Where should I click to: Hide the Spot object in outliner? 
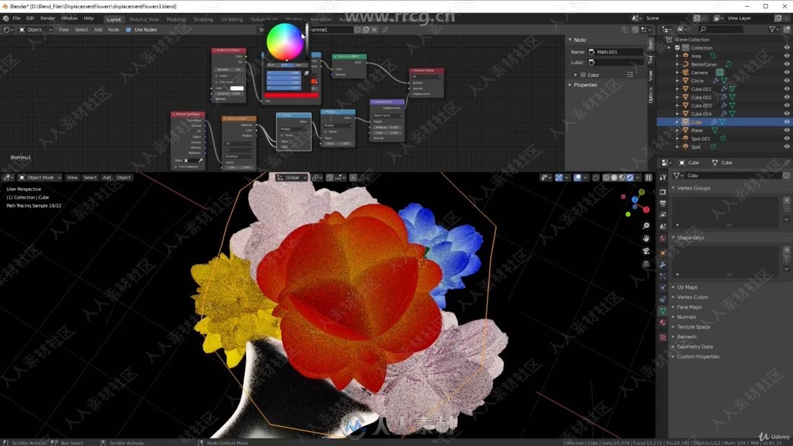[787, 147]
